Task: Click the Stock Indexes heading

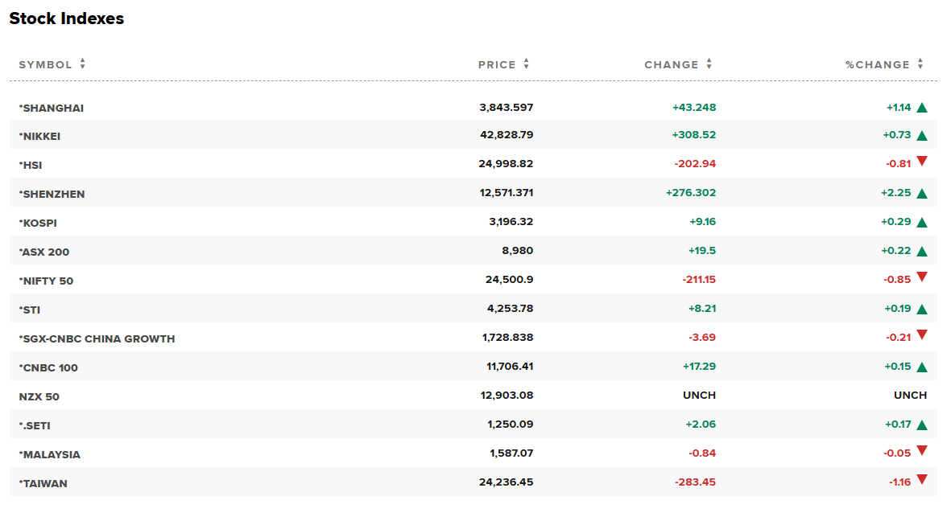Action: 67,18
